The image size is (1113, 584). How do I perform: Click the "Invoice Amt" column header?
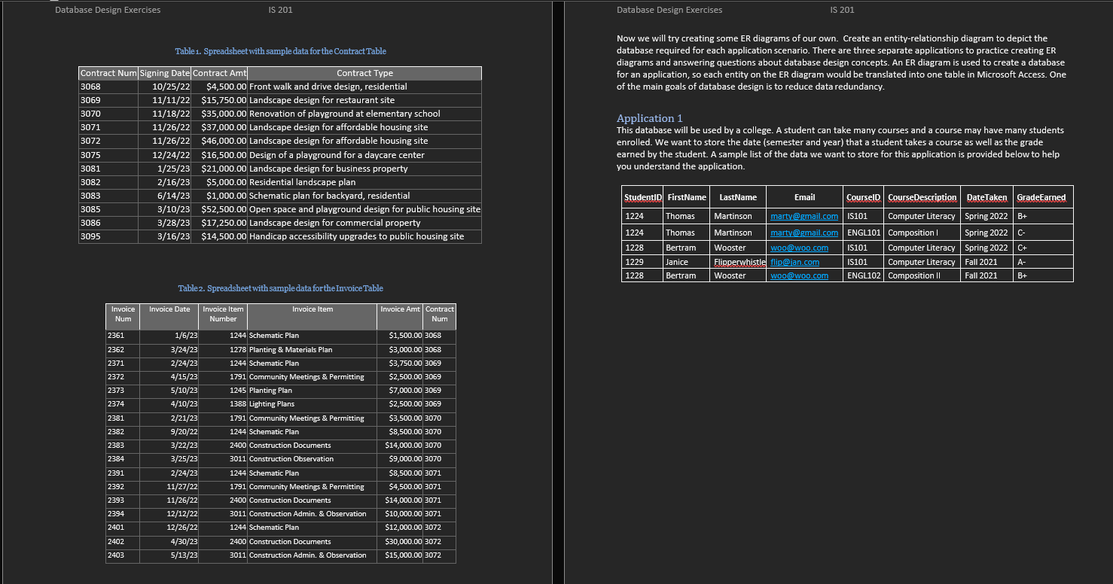(x=400, y=316)
